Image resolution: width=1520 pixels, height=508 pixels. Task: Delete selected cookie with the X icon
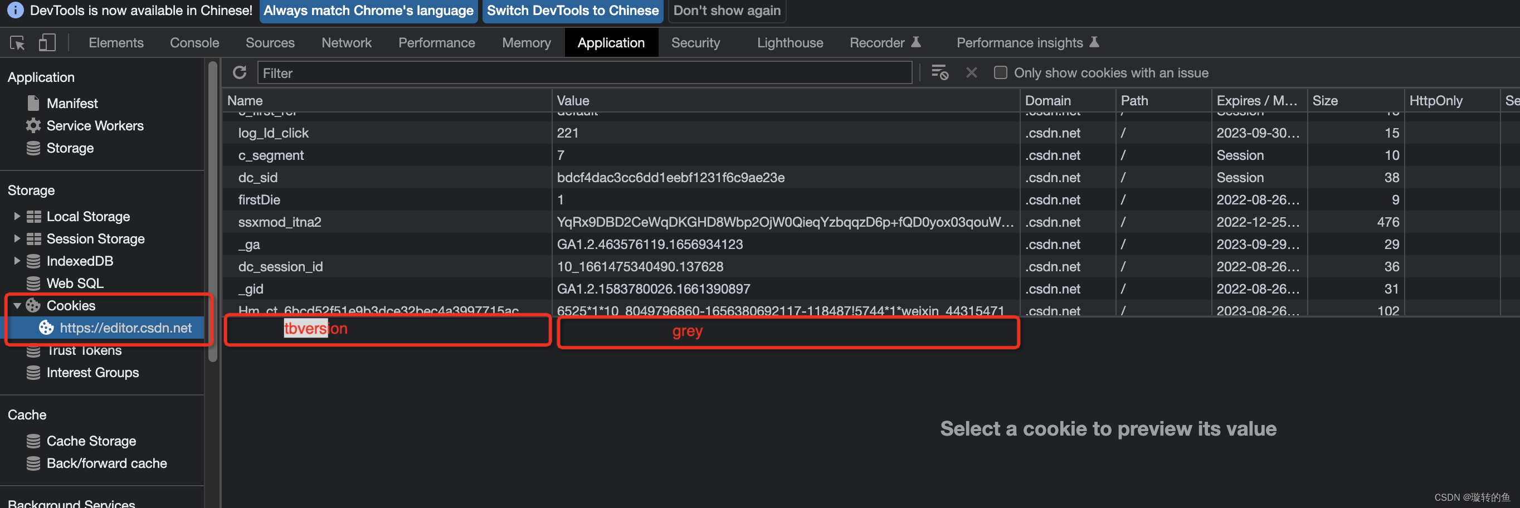point(971,72)
